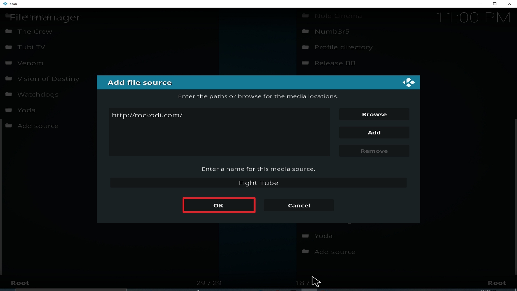Select Add source in left pane

[38, 126]
